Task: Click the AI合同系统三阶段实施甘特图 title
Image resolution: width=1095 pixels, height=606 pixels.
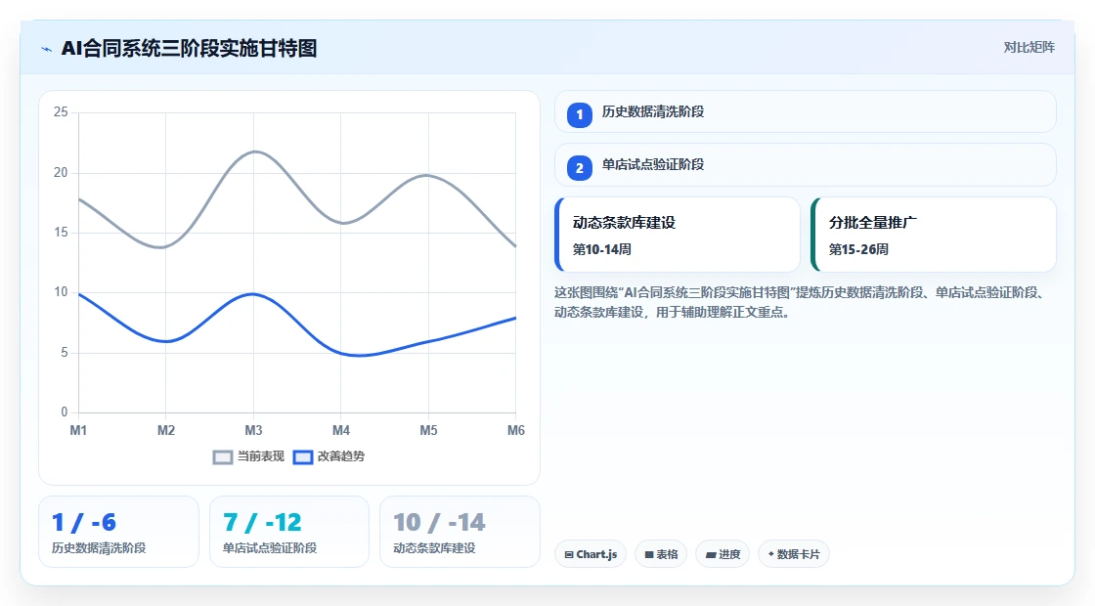Action: click(190, 48)
